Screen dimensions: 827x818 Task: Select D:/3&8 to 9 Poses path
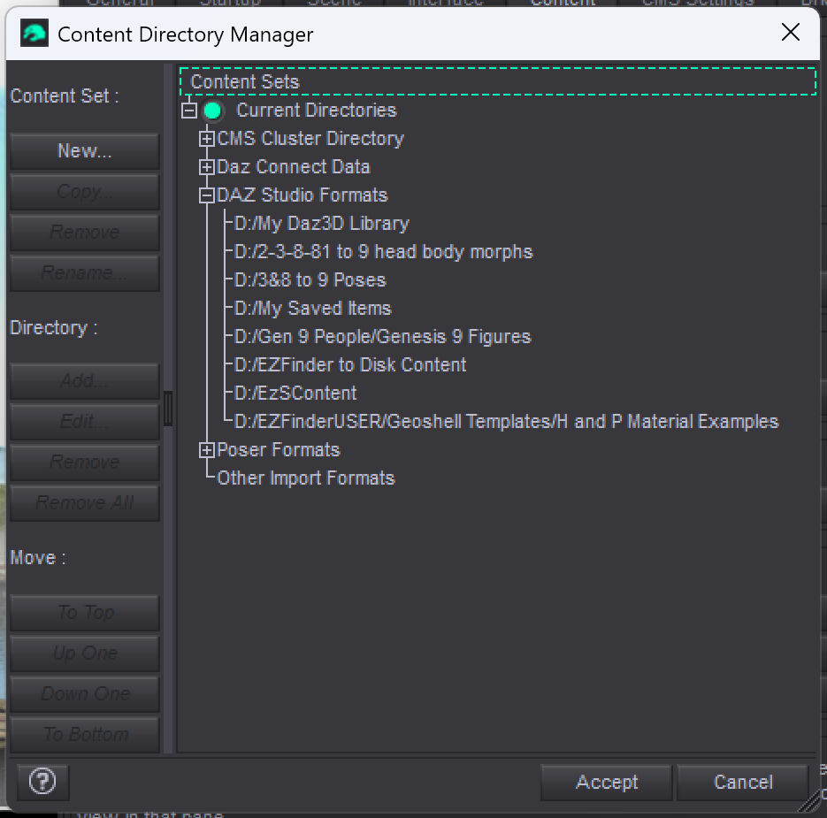point(310,280)
